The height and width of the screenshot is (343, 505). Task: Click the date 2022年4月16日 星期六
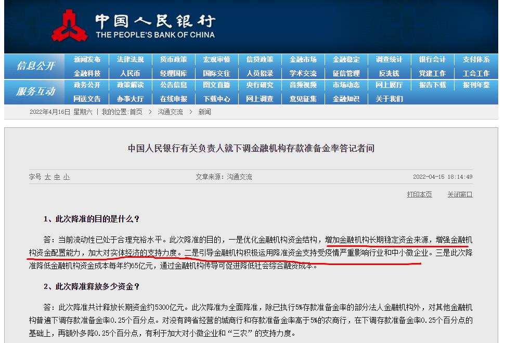click(61, 112)
